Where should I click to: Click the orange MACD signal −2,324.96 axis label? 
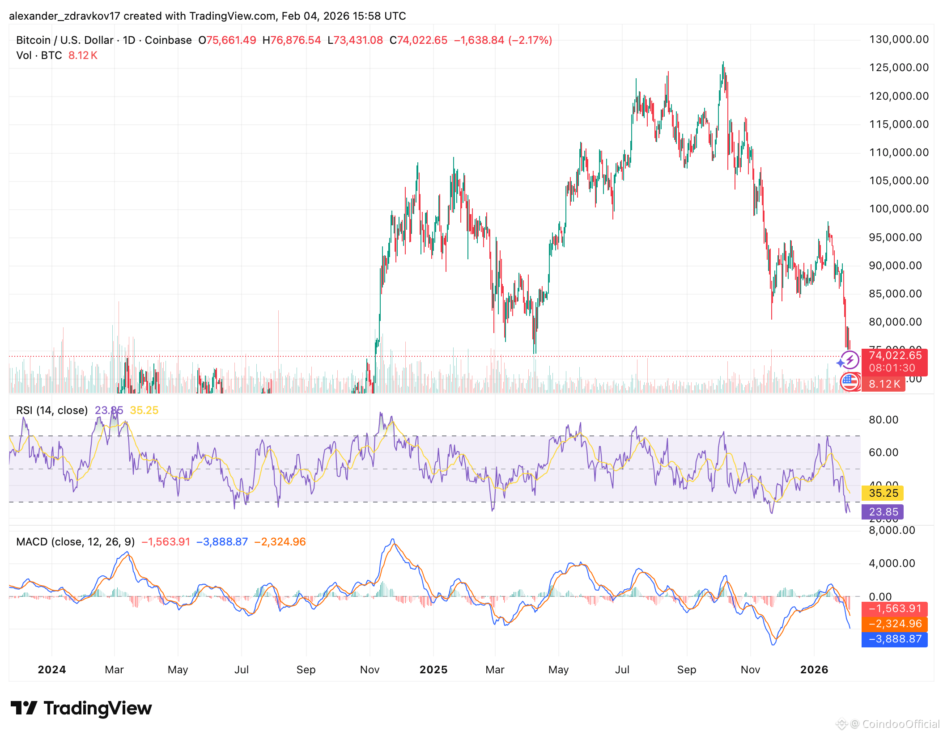[x=894, y=624]
